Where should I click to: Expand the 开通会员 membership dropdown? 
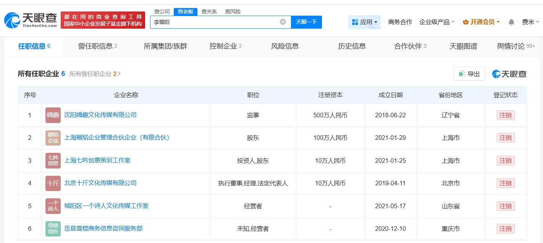pyautogui.click(x=481, y=22)
